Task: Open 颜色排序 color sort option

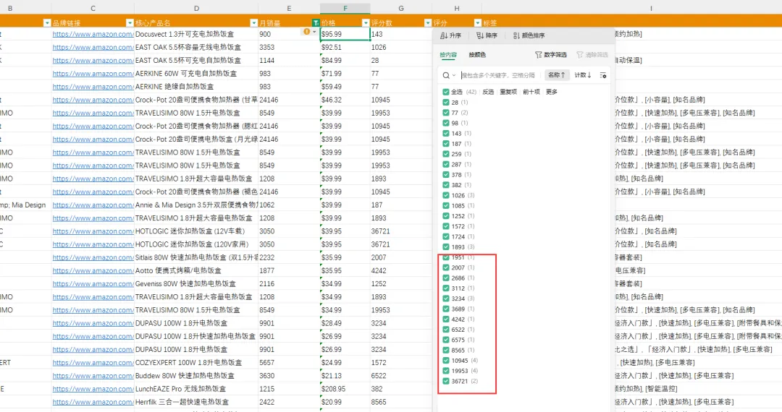Action: [529, 35]
